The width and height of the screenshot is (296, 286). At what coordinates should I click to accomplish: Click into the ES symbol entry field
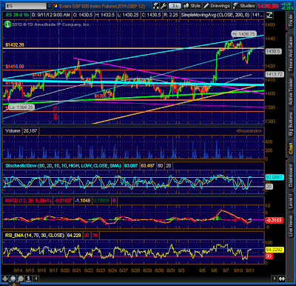[26, 6]
